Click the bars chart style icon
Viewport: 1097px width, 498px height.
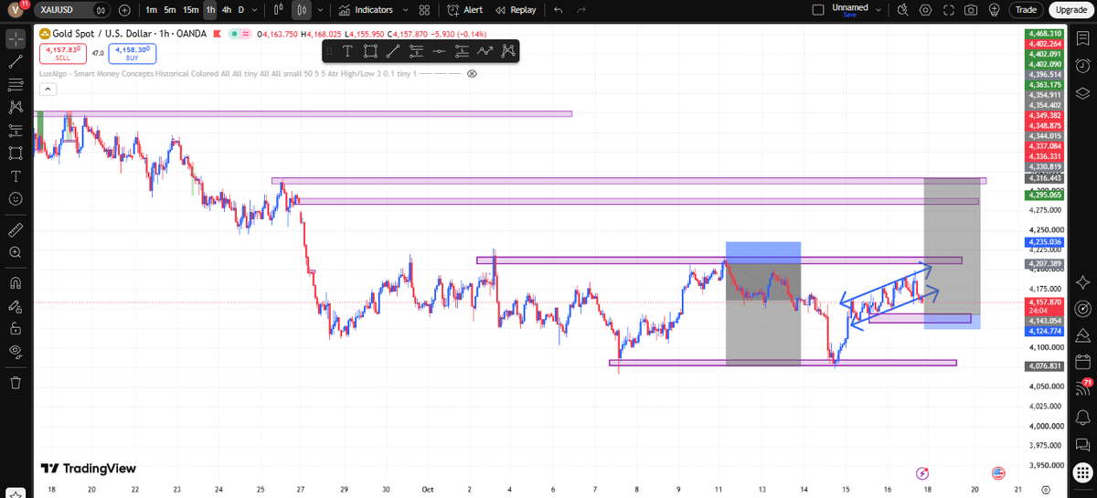coord(279,10)
